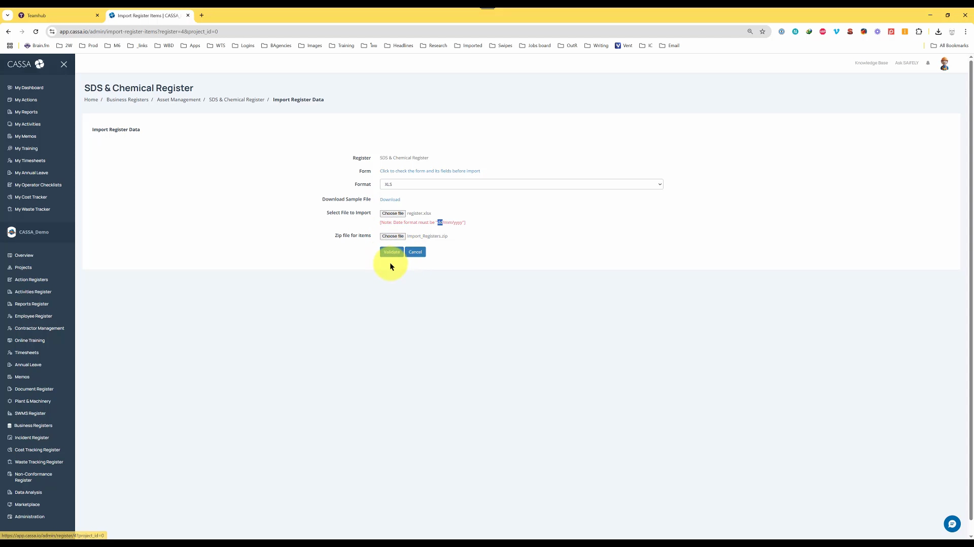This screenshot has height=547, width=974.
Task: Switch to the Teamhub browser tab
Action: click(x=56, y=15)
